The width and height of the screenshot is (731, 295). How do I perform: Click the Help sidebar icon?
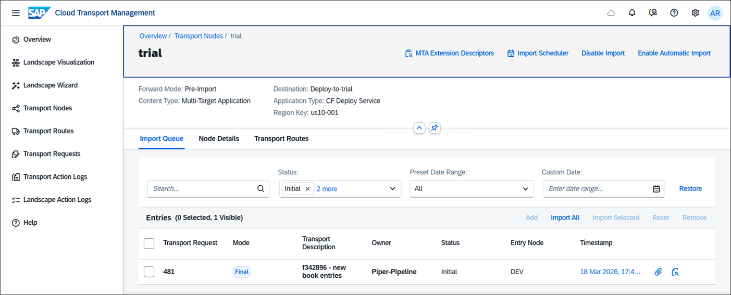coord(16,223)
